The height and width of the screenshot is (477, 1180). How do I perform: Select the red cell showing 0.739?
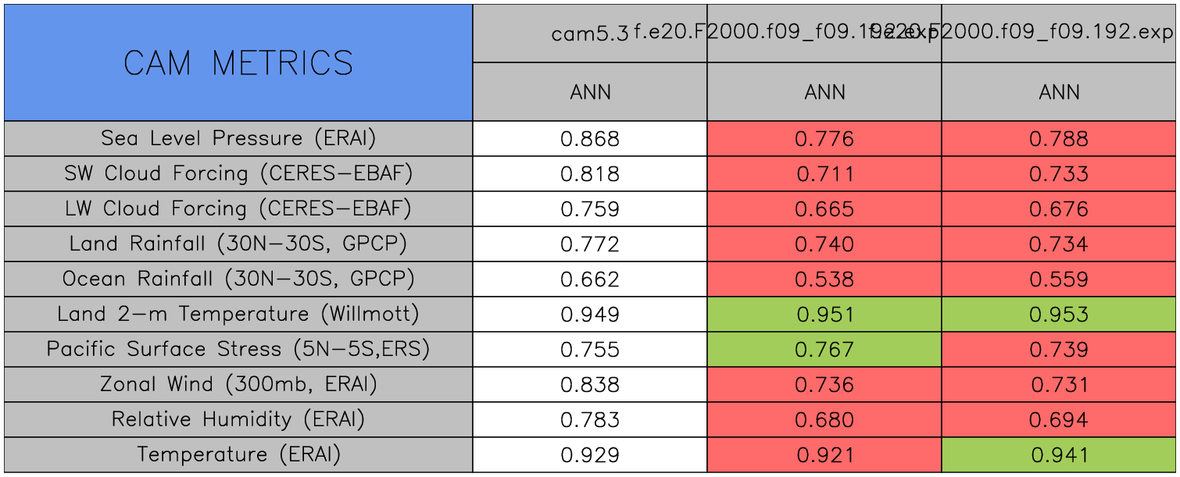(1059, 350)
